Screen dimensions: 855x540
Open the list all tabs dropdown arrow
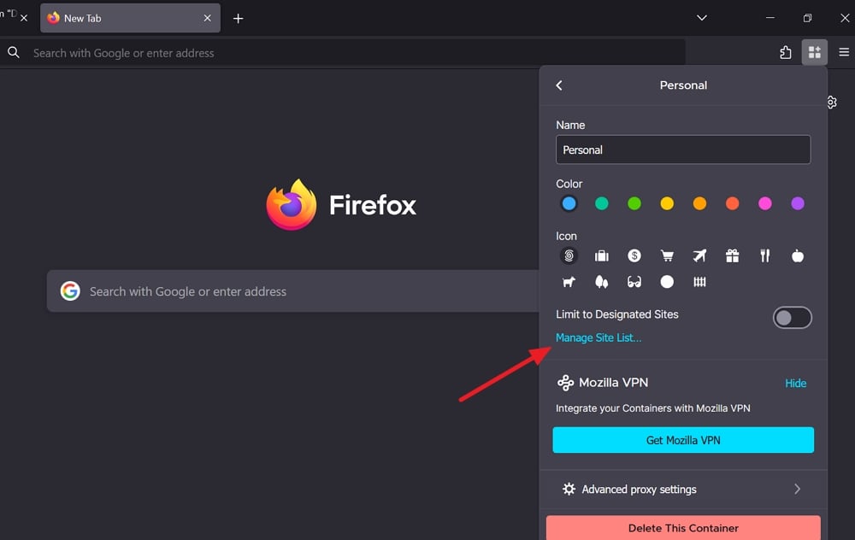[702, 18]
